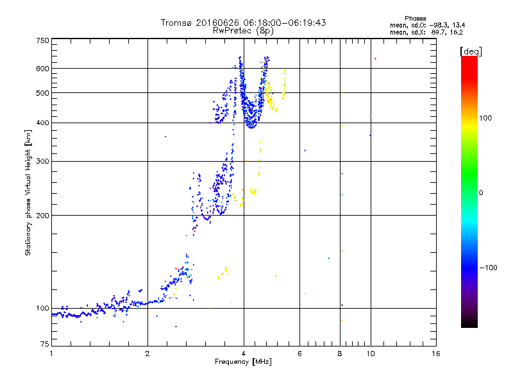Click the x-axis tick label '8'
This screenshot has height=385, width=513.
(x=340, y=354)
